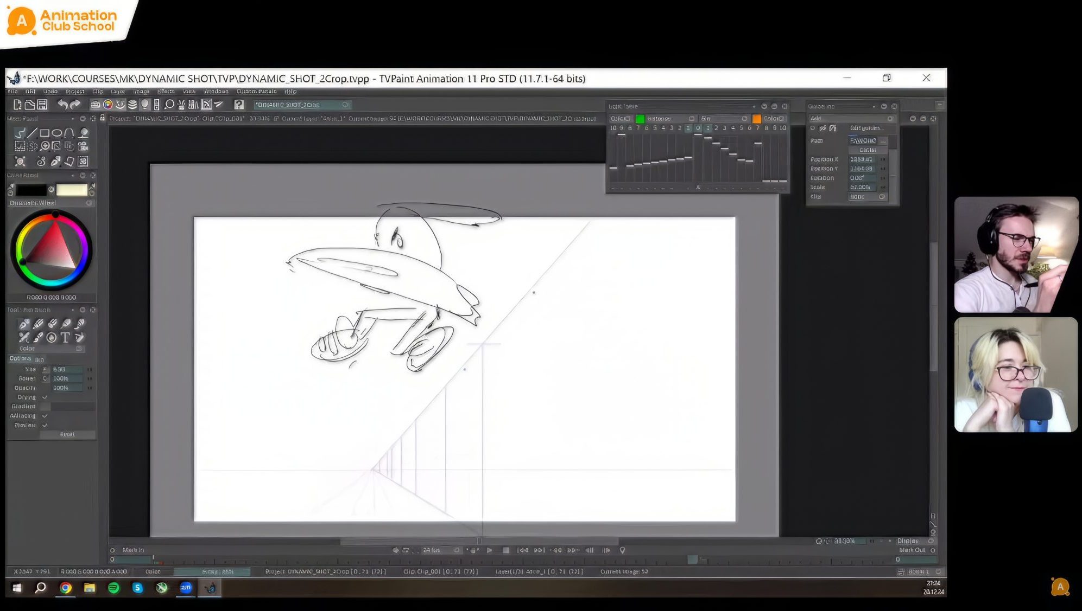Toggle the Drying checkmark option
Image resolution: width=1082 pixels, height=611 pixels.
[45, 397]
